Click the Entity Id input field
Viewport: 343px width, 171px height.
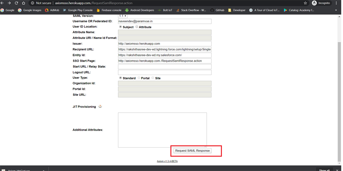[x=165, y=55]
